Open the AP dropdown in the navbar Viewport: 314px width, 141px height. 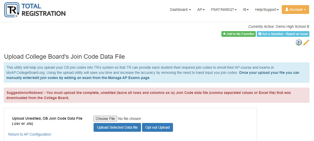(x=201, y=10)
